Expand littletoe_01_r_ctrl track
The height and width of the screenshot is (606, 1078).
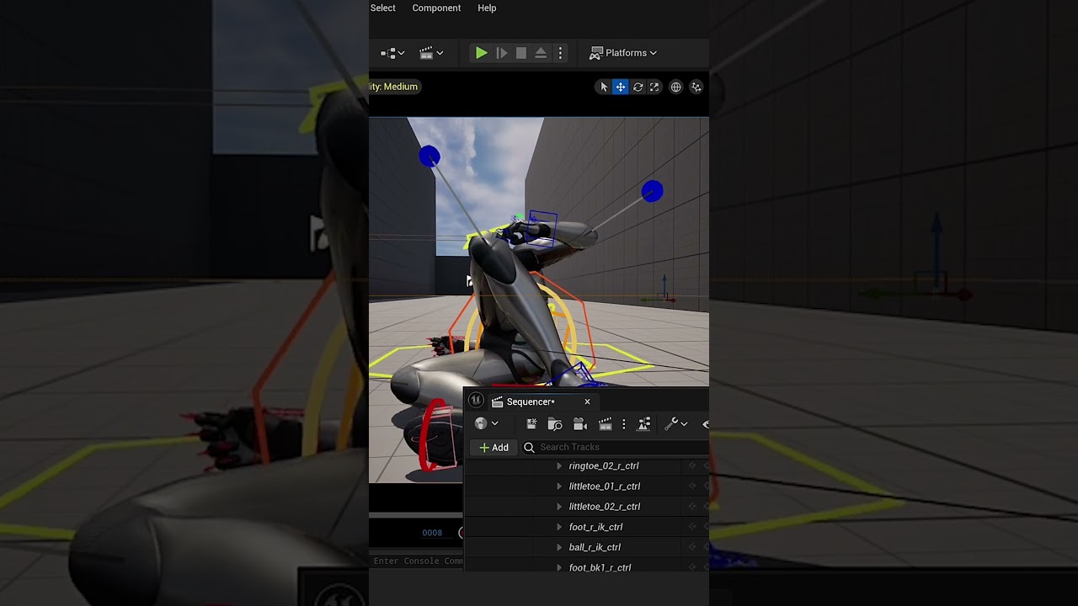[559, 486]
